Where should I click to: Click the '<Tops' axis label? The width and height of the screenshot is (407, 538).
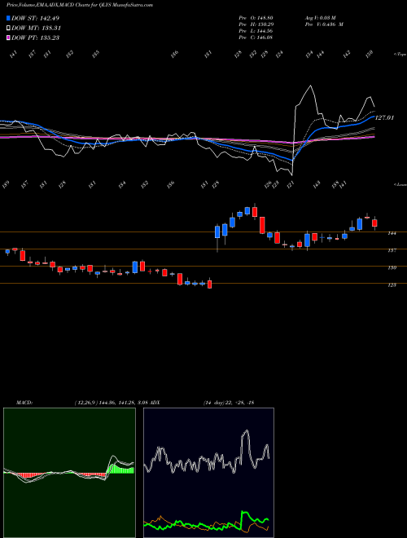400,55
